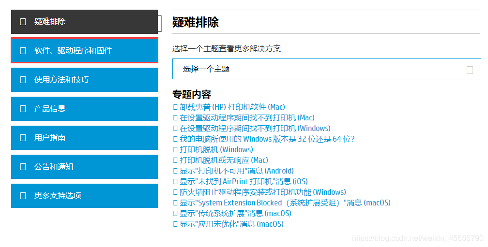Open link 防火墙阻止驱动程序安装或打印机功能 (Windows)
The image size is (488, 247).
pos(263,192)
